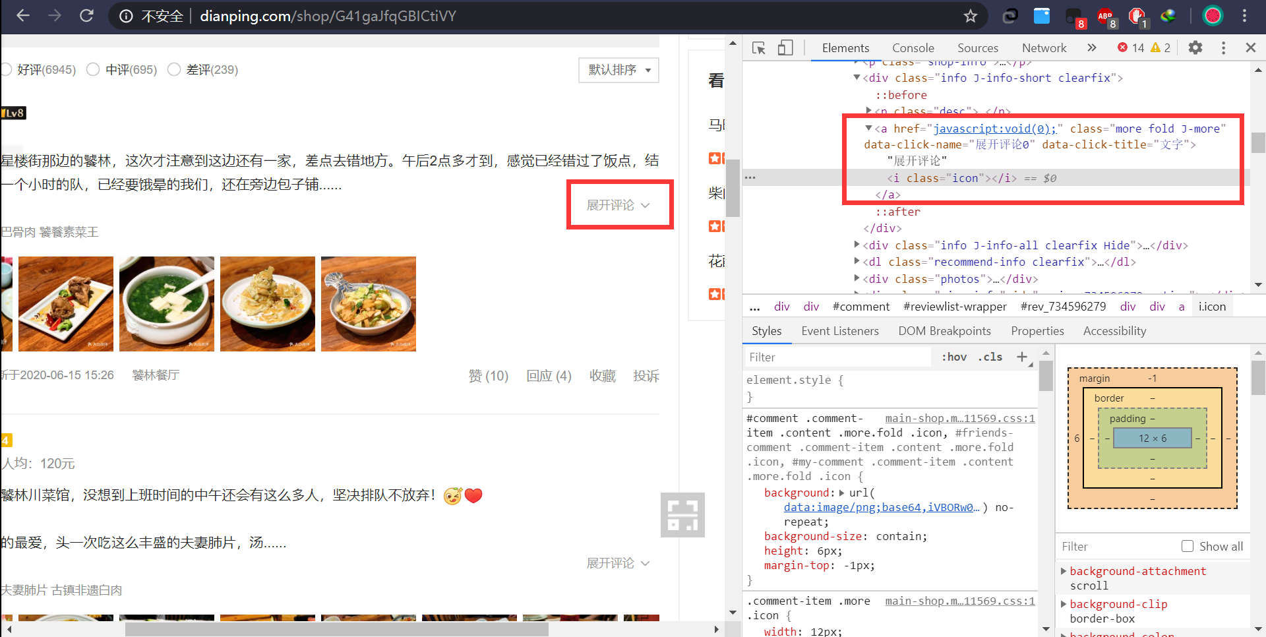Select #reviewlist-wrapper in the breadcrumb
The image size is (1266, 637).
point(955,307)
